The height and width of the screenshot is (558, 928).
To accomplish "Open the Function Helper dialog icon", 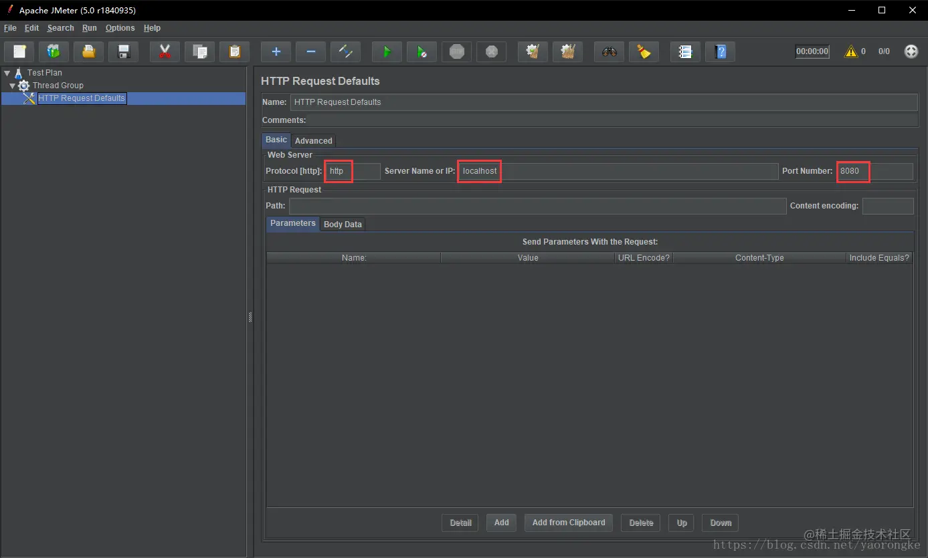I will click(x=685, y=51).
